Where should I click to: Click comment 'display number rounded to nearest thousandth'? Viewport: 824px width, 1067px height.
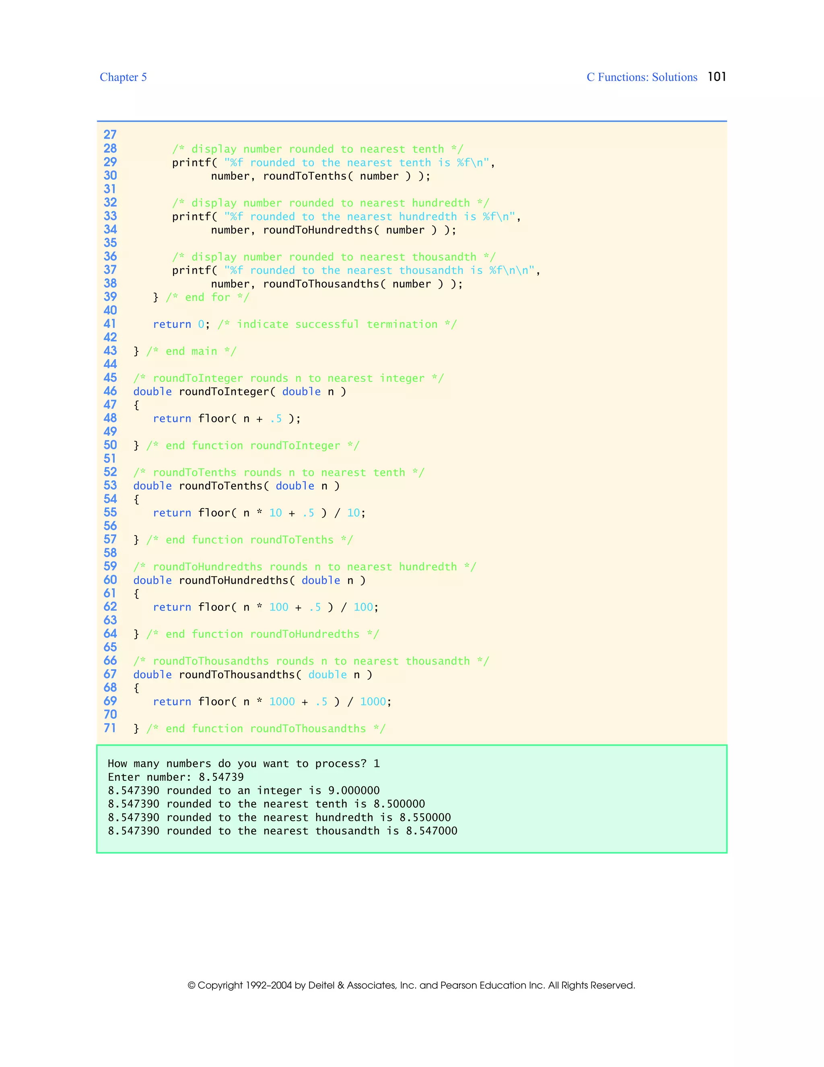(334, 257)
